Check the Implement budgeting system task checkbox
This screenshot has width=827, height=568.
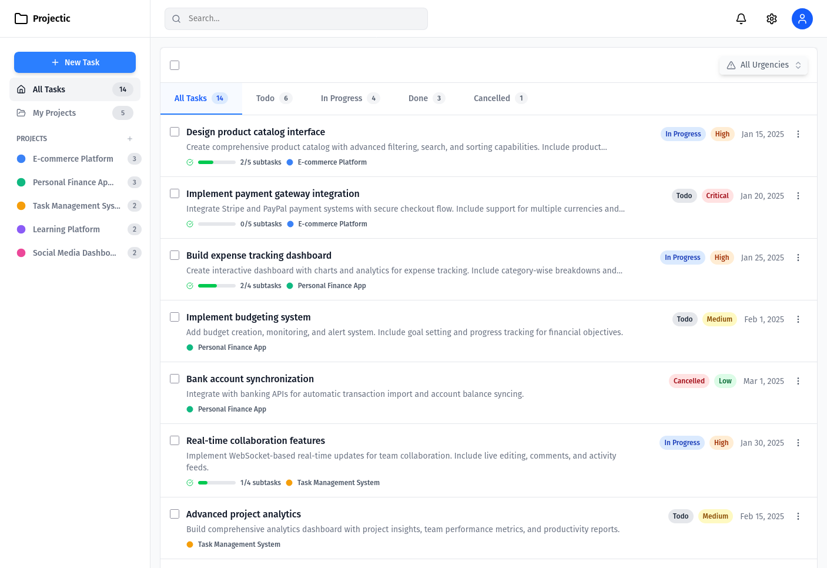(x=175, y=317)
